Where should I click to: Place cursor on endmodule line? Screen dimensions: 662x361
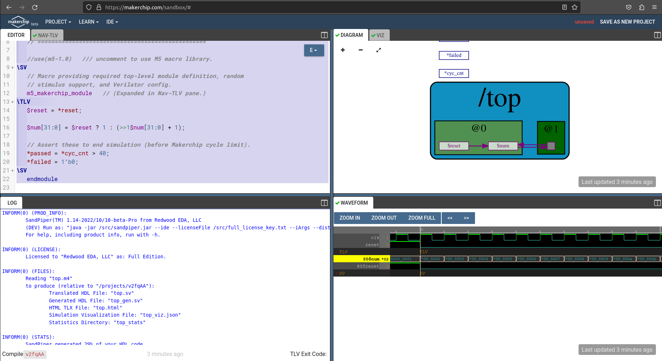42,179
